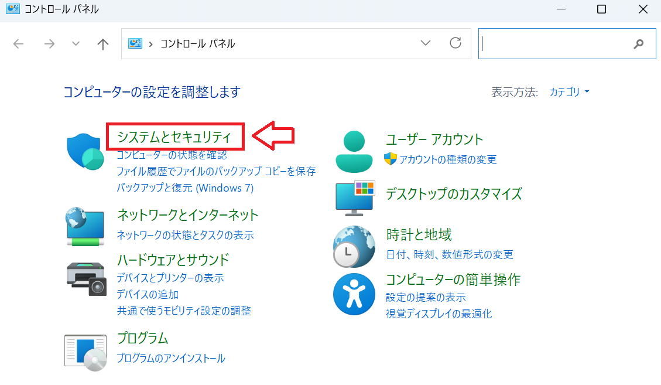This screenshot has height=385, width=661.
Task: Open System and Security shield icon
Action: 85,152
